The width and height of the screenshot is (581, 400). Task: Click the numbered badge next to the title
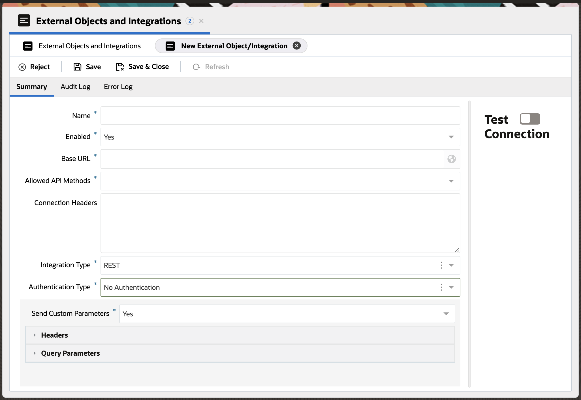tap(189, 21)
